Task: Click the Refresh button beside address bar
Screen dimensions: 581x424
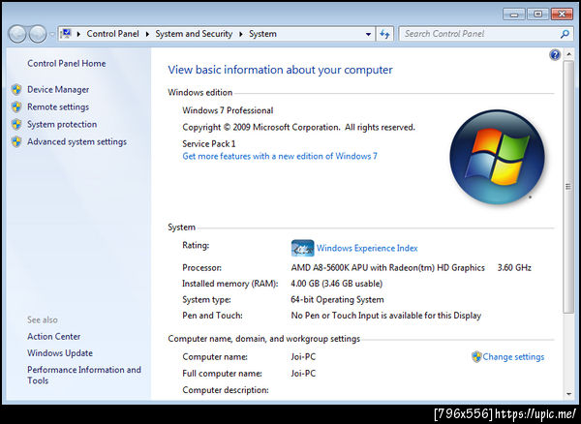Action: (x=384, y=34)
